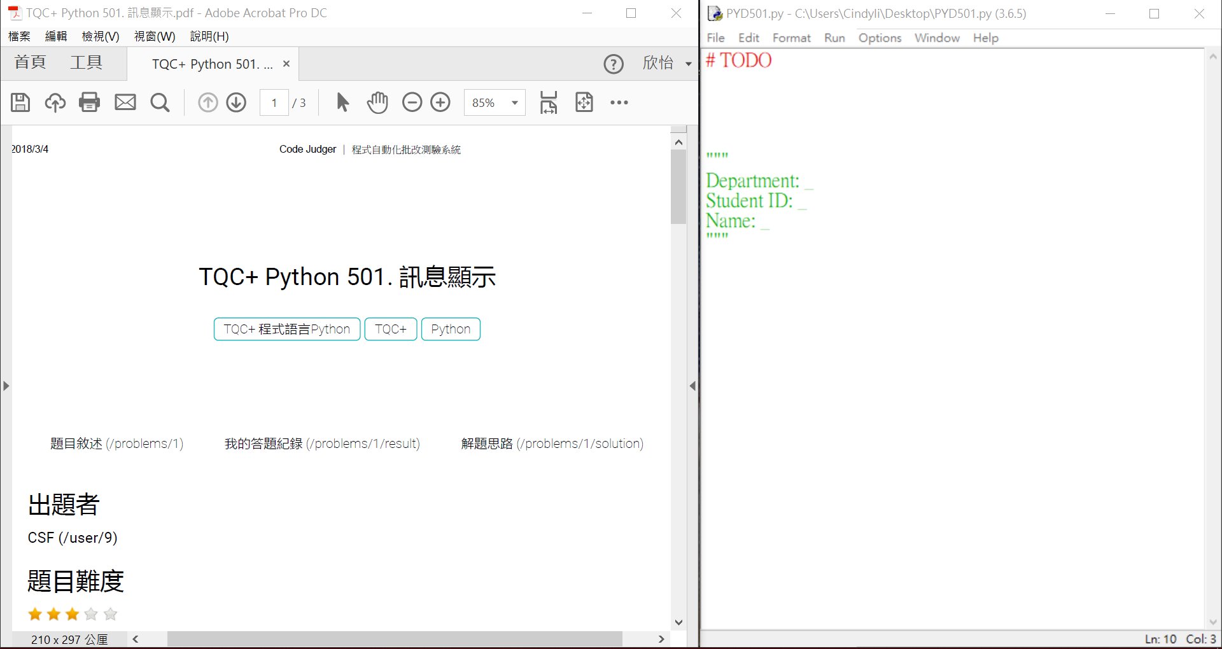Open the search magnifier tool

[x=160, y=102]
